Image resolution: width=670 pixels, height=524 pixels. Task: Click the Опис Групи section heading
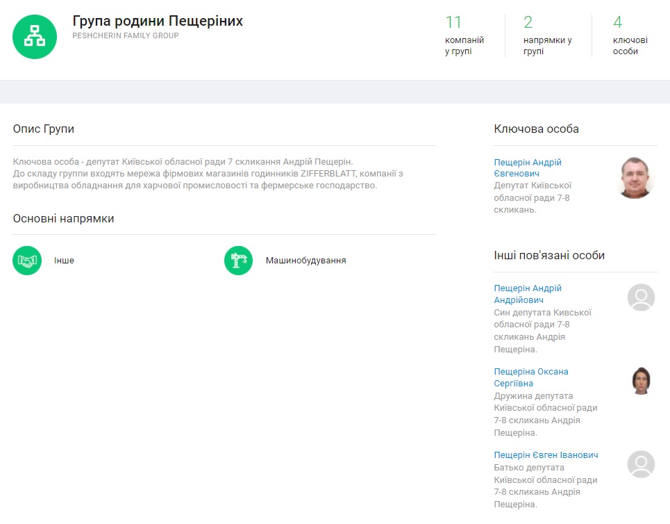pyautogui.click(x=44, y=129)
